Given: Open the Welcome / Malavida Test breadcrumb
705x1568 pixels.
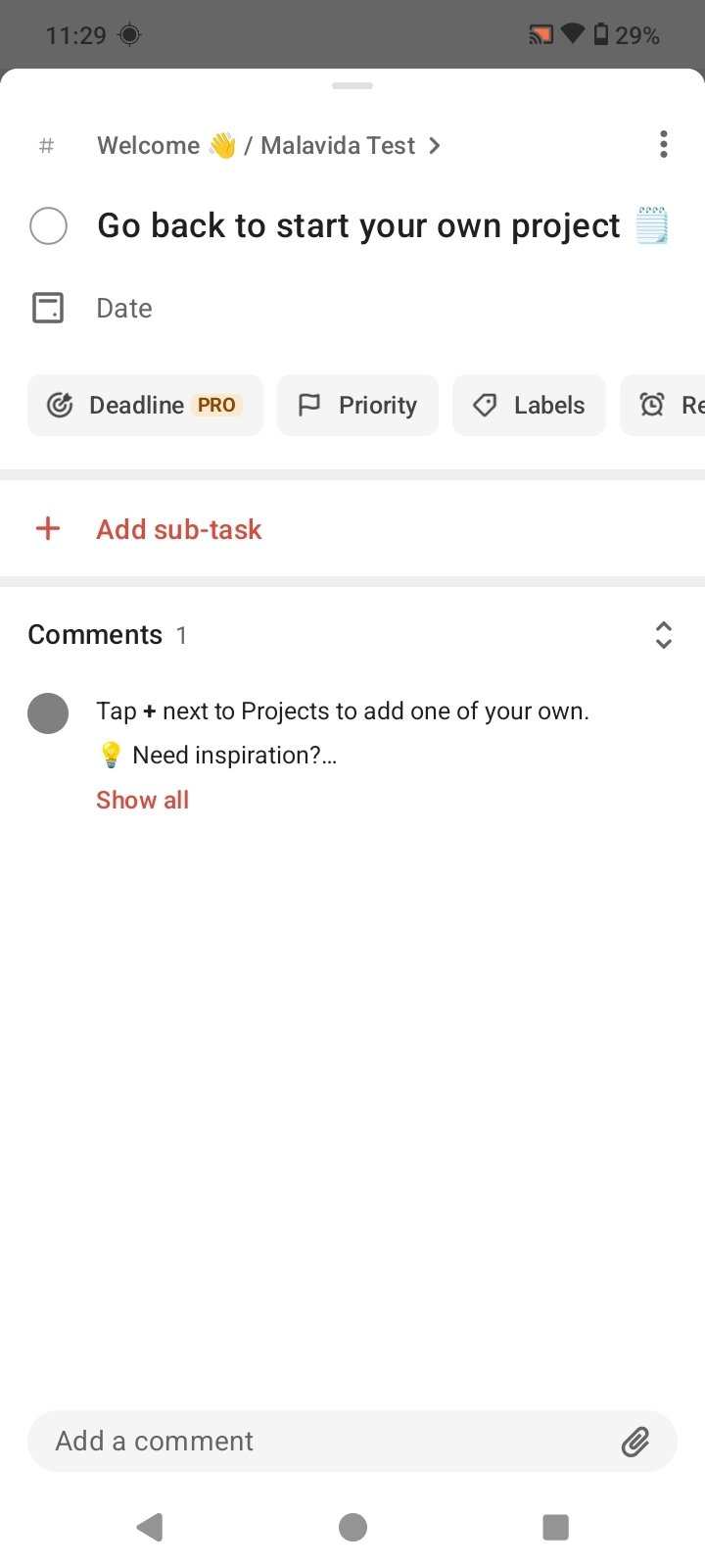Looking at the screenshot, I should pyautogui.click(x=268, y=146).
